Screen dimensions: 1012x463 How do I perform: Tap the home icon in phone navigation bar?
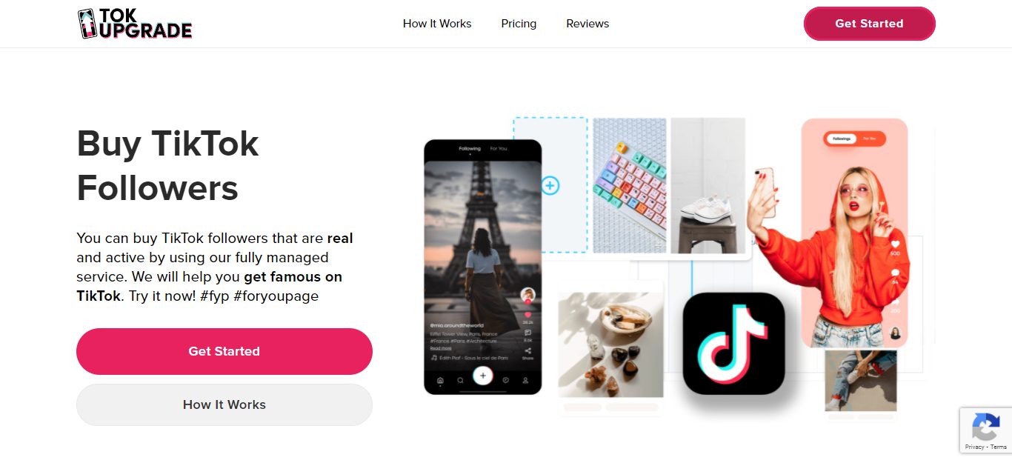click(440, 380)
